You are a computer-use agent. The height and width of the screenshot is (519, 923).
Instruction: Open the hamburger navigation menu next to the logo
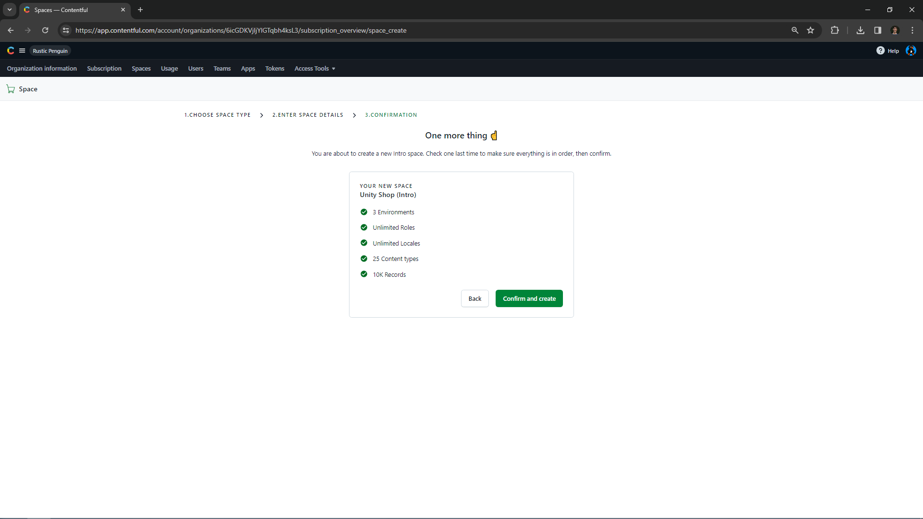point(22,50)
